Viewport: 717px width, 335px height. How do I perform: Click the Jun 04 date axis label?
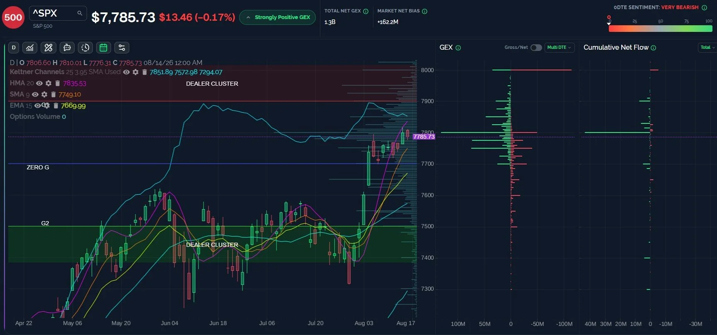click(x=170, y=323)
